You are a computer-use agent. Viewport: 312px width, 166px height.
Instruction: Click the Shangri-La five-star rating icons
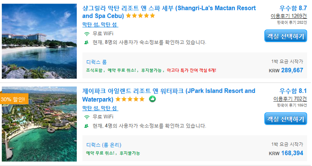tap(140, 16)
